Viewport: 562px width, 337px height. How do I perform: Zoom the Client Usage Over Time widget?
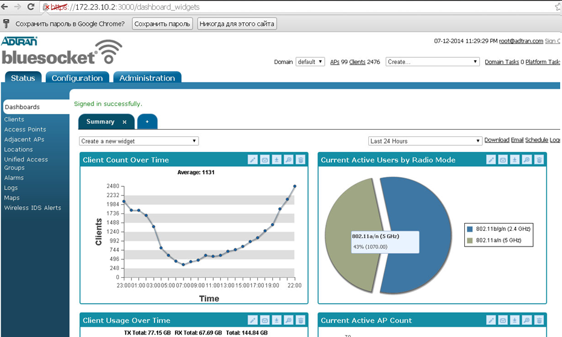coord(289,320)
